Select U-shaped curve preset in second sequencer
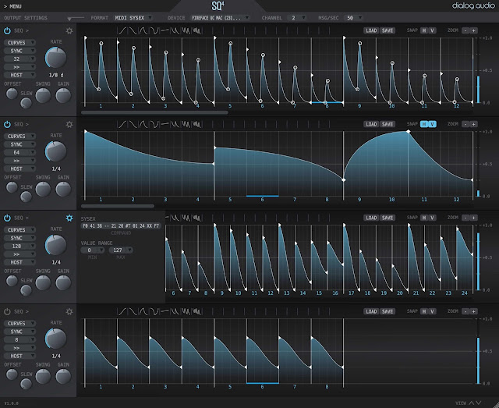The width and height of the screenshot is (499, 408). click(154, 124)
